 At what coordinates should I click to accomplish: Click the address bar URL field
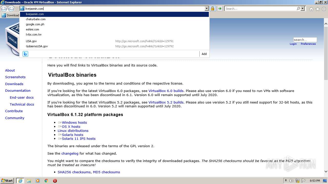(x=115, y=9)
